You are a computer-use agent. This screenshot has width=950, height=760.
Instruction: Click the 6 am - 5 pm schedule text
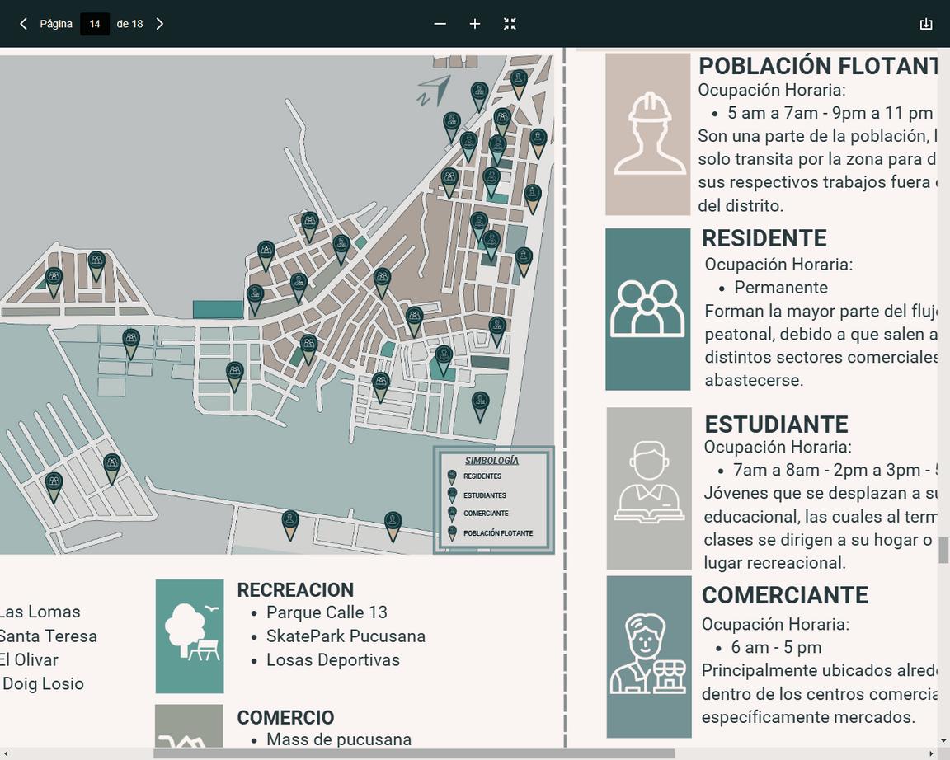pos(776,647)
